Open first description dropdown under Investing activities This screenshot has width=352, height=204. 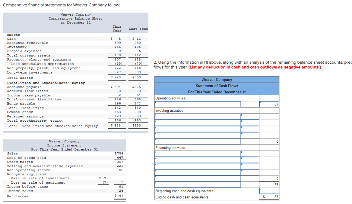[x=198, y=117]
